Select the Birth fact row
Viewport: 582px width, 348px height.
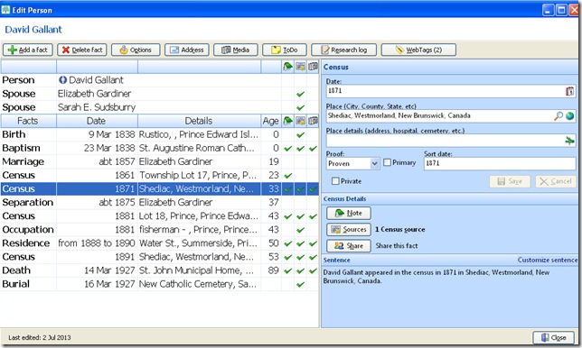tap(160, 134)
